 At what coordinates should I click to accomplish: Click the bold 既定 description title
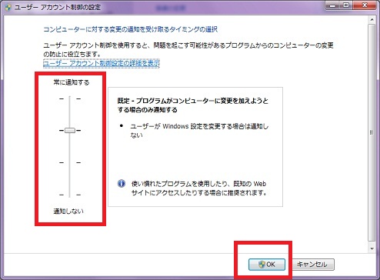[x=193, y=105]
